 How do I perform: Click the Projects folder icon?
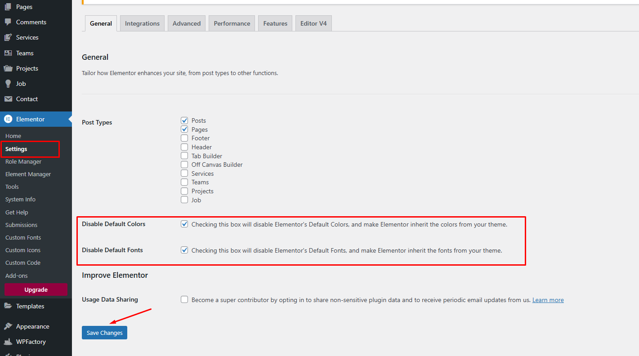tap(8, 68)
